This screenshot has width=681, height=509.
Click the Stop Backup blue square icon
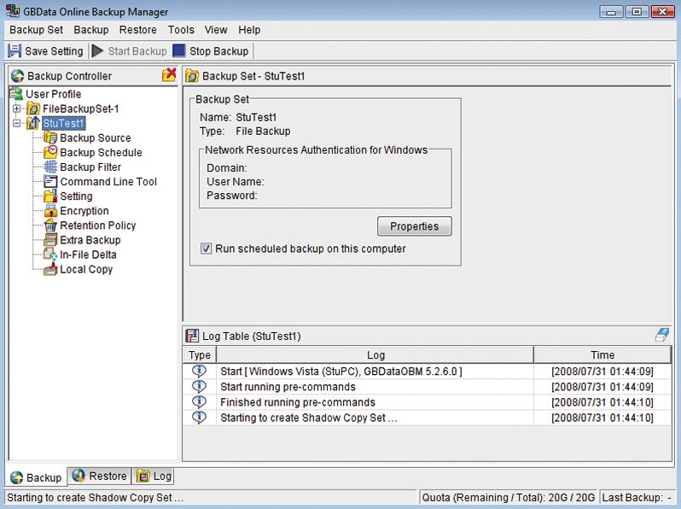(179, 51)
